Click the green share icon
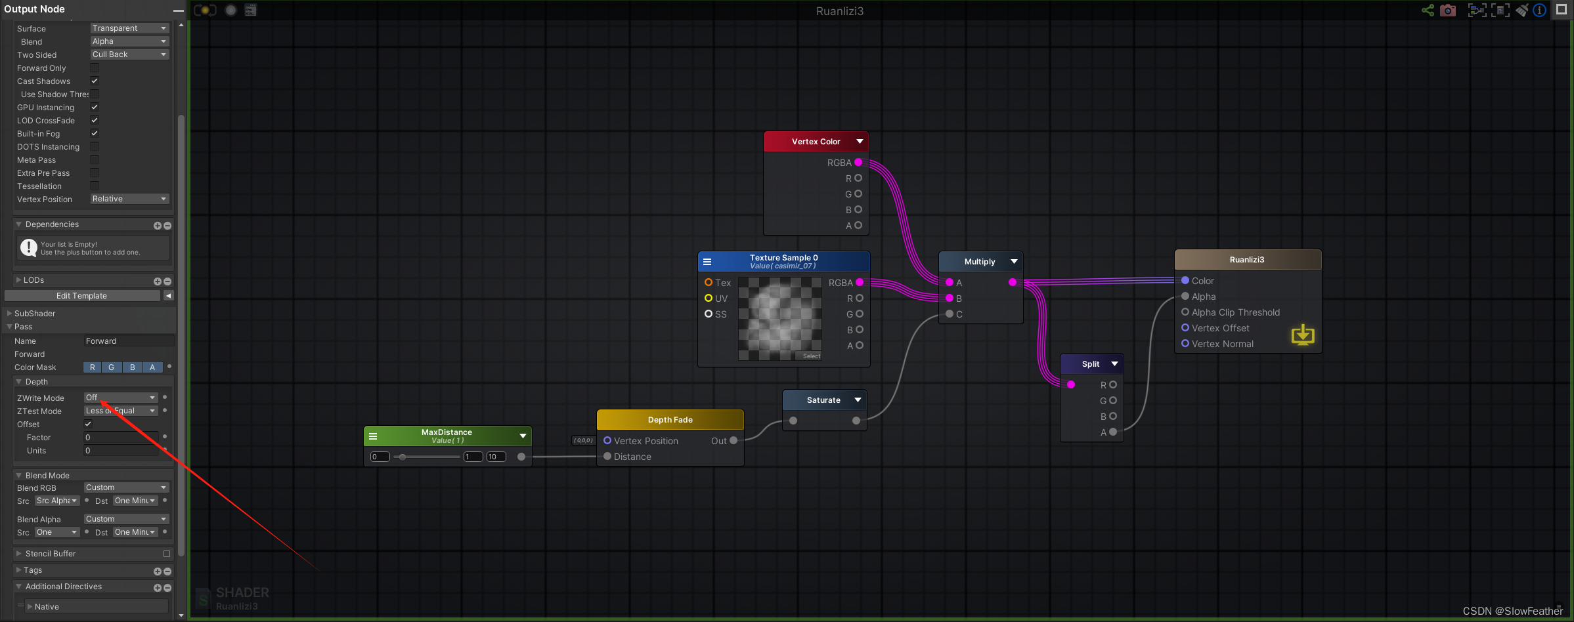Screen dimensions: 1574x622 (x=1428, y=10)
